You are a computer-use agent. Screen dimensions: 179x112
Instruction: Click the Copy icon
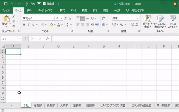pos(13,21)
